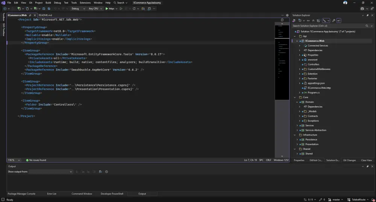376x202 pixels.
Task: Open the https launch profile dropdown arrow
Action: (x=117, y=9)
